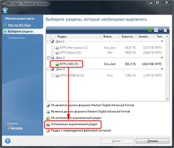Open help via blue info icon
174x148 pixels.
click(8, 141)
